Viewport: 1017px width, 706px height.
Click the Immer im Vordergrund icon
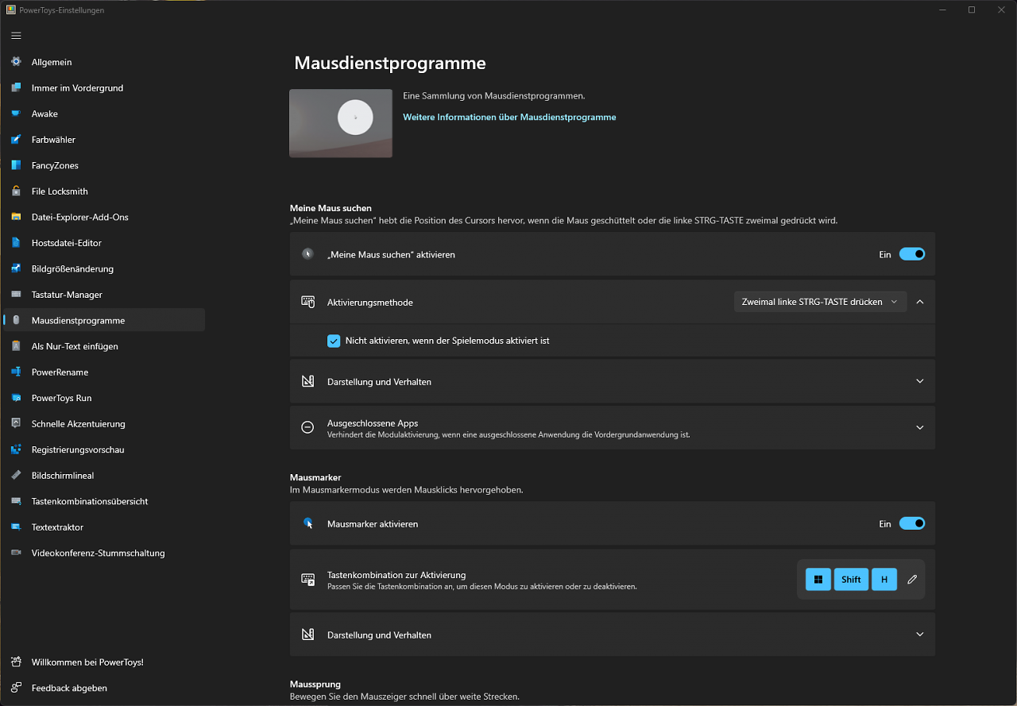click(16, 88)
